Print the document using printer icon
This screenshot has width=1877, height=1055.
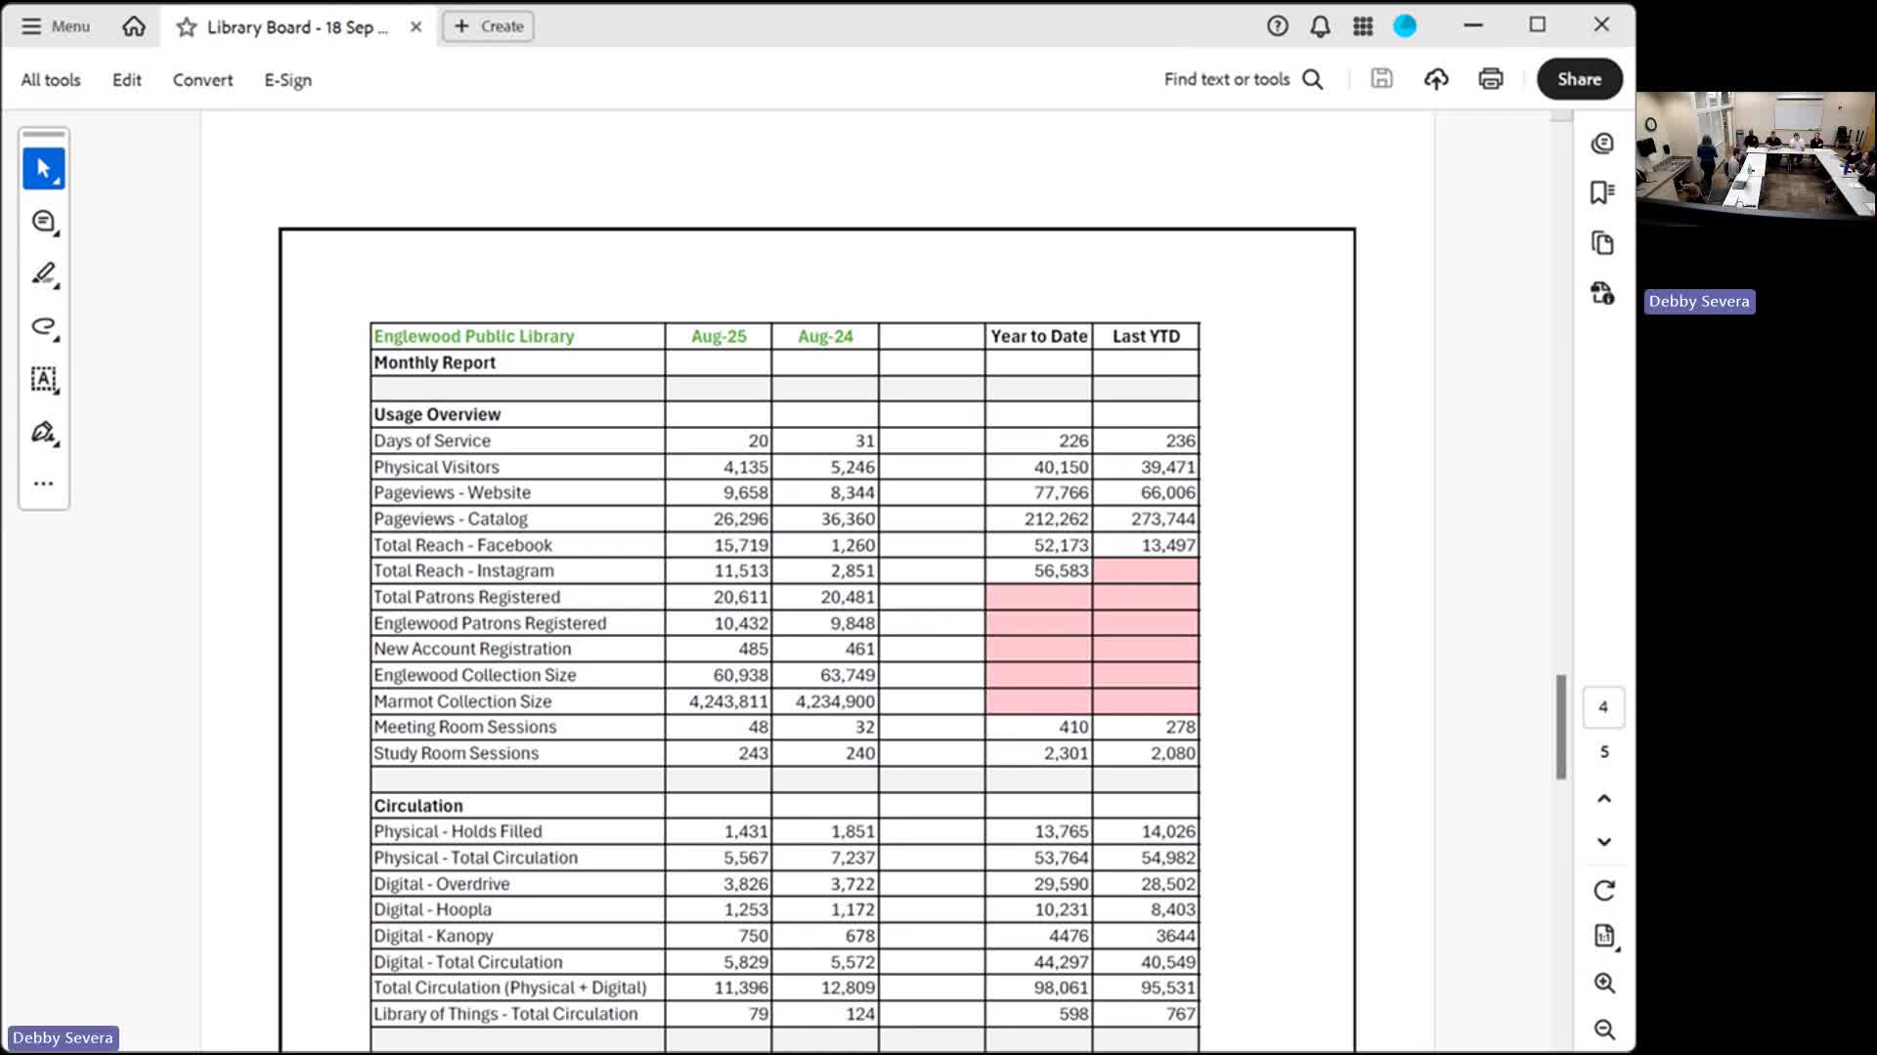click(x=1490, y=79)
